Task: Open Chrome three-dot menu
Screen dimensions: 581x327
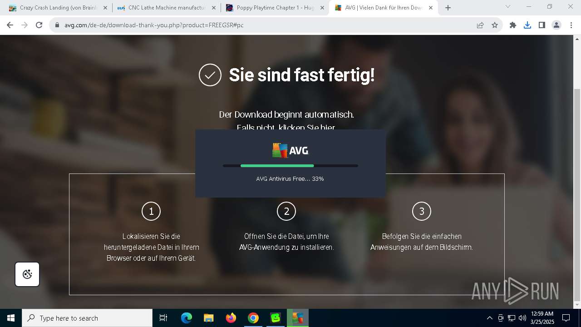Action: tap(571, 25)
